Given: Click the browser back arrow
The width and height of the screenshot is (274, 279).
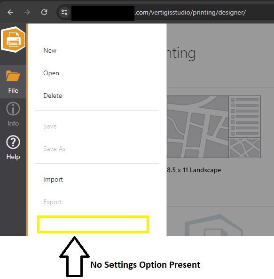Looking at the screenshot, I should click(10, 12).
